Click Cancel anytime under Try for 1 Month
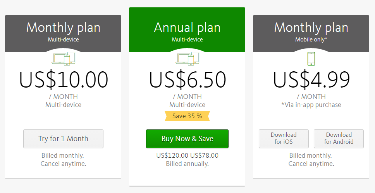 coord(64,164)
